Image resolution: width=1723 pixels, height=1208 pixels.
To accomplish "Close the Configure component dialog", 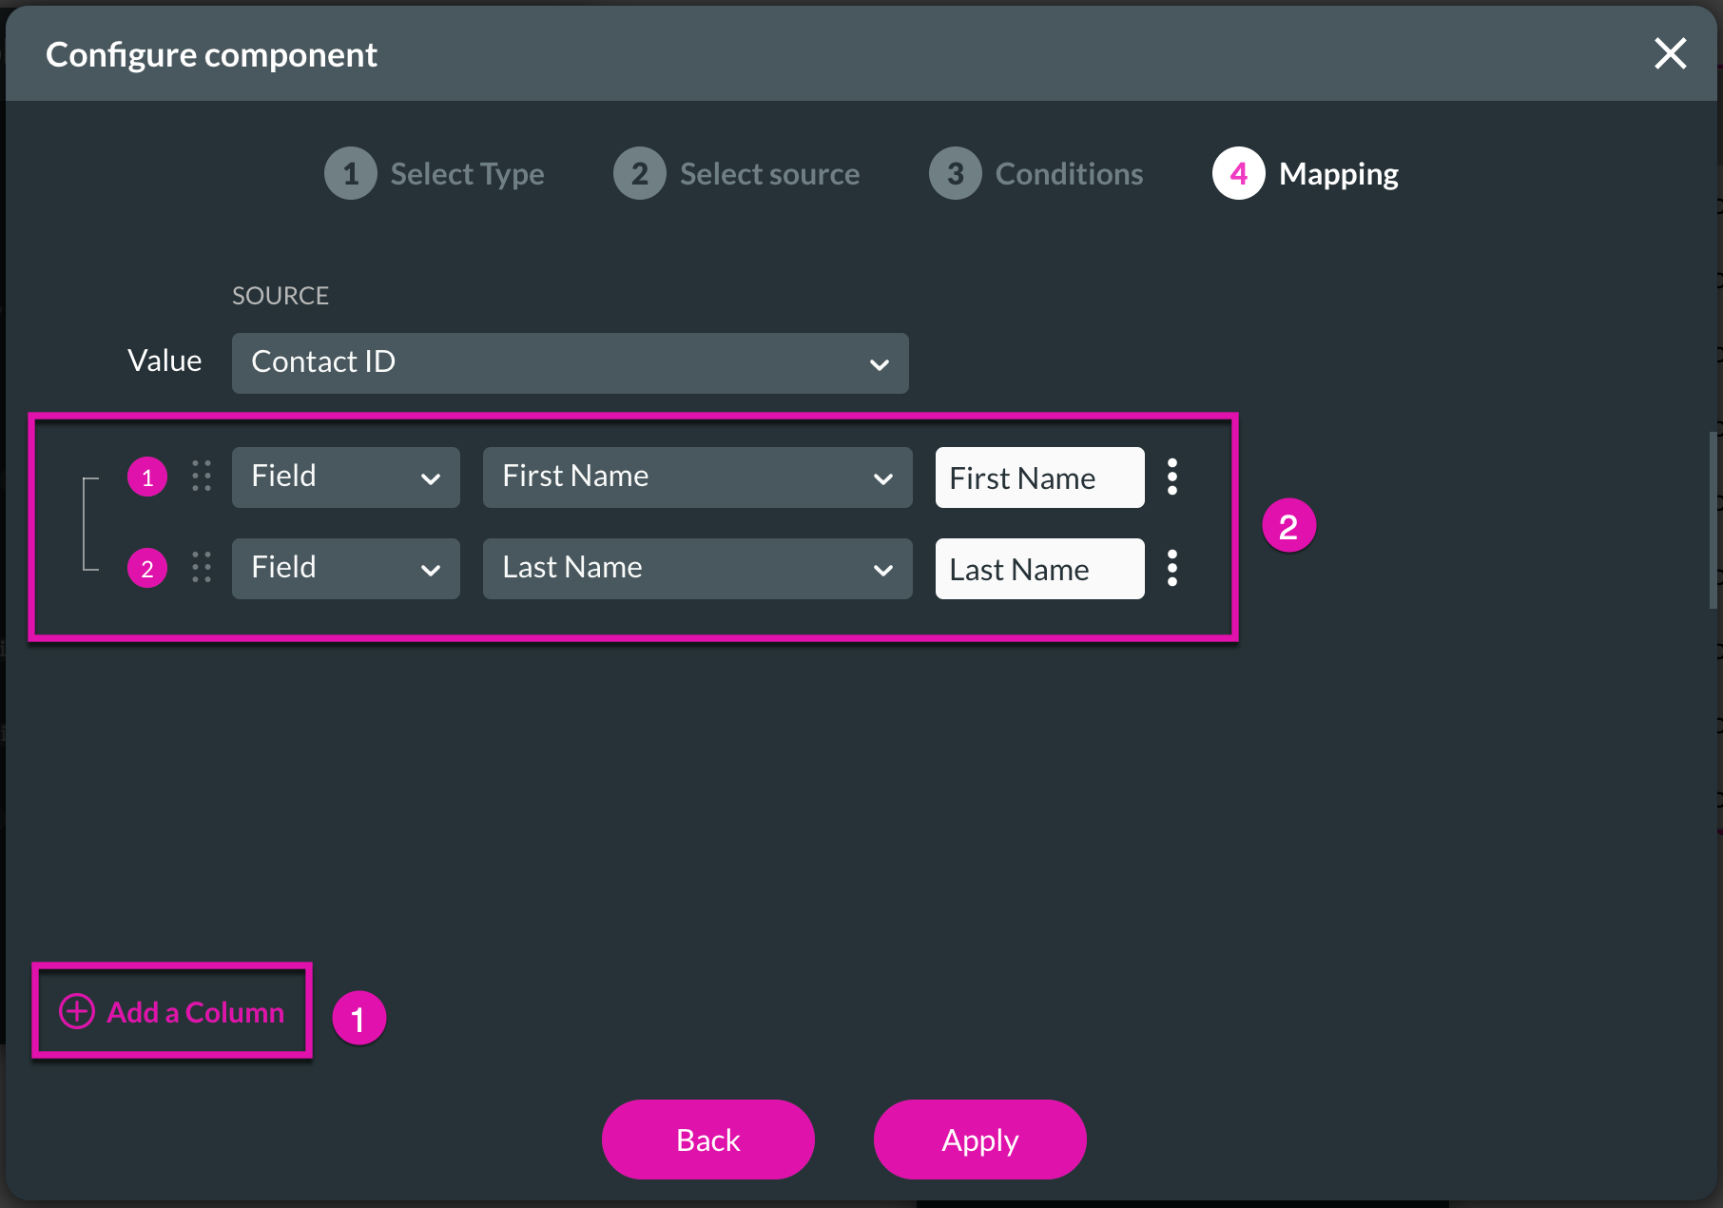I will point(1670,54).
